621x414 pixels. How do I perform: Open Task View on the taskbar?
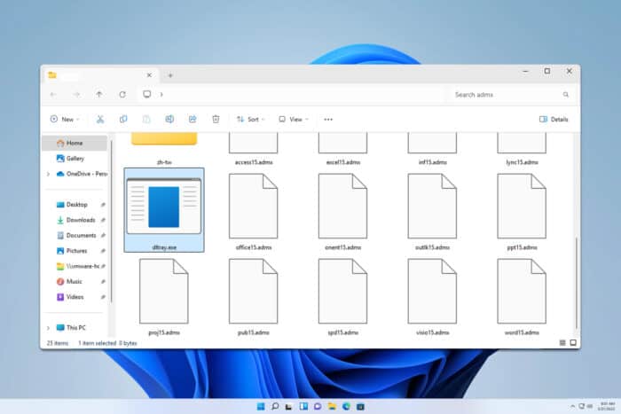288,407
